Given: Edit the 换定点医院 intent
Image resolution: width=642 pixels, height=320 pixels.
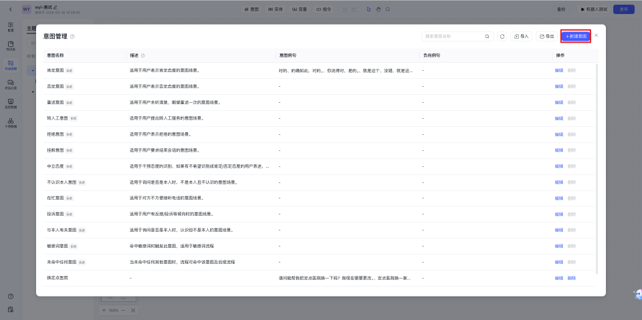Looking at the screenshot, I should coord(558,278).
